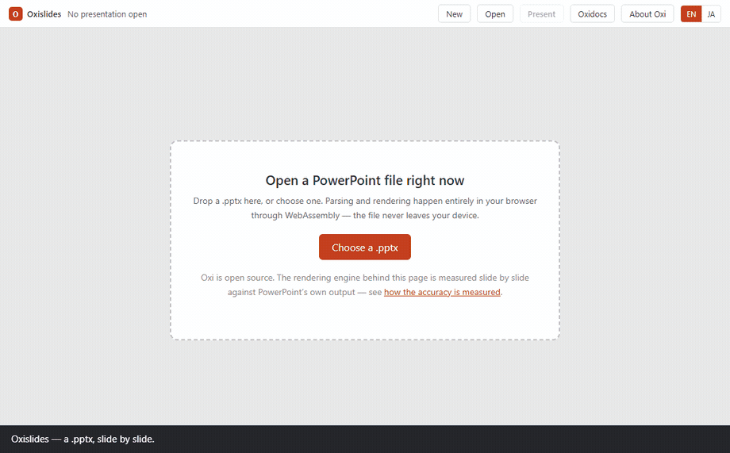The width and height of the screenshot is (730, 453).
Task: Click the Oxislides logo icon
Action: [x=15, y=14]
